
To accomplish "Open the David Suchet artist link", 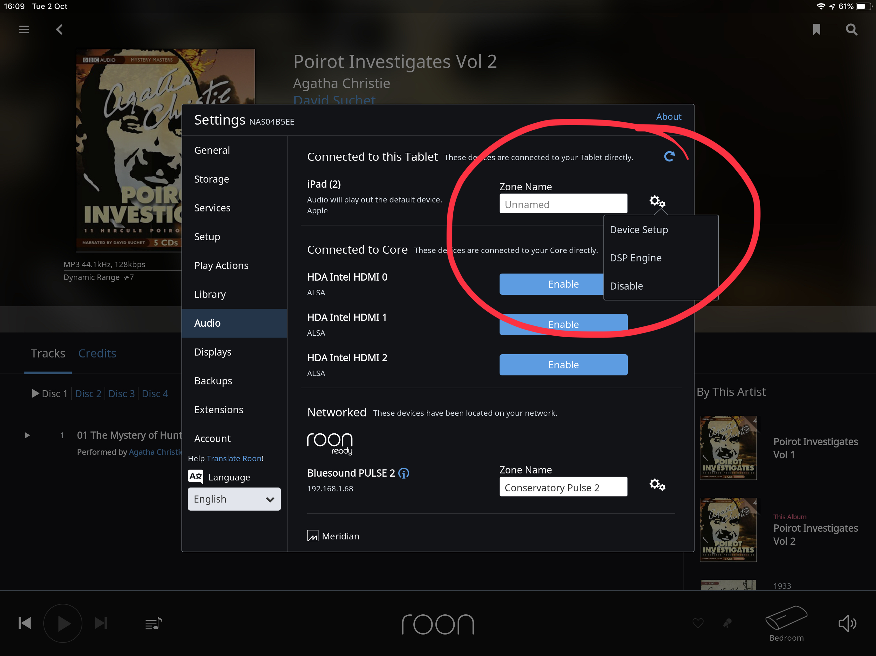I will point(334,100).
